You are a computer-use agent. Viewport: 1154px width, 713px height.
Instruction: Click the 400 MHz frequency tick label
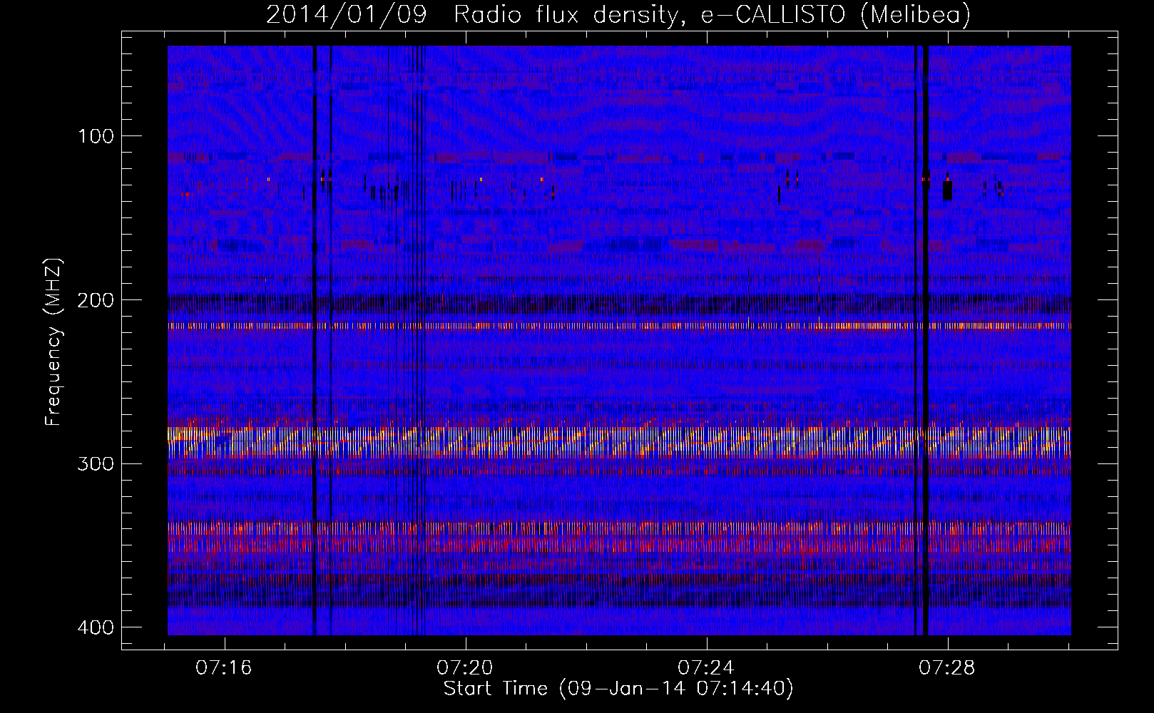point(96,627)
